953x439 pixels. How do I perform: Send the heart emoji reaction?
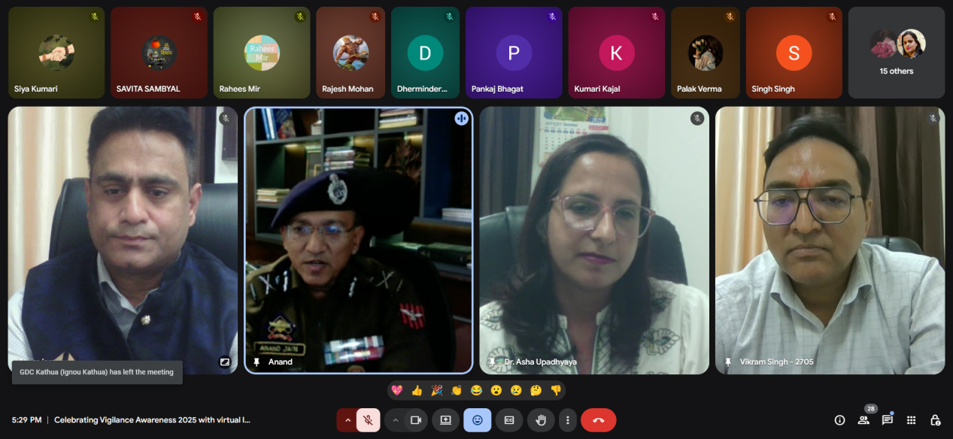[397, 390]
